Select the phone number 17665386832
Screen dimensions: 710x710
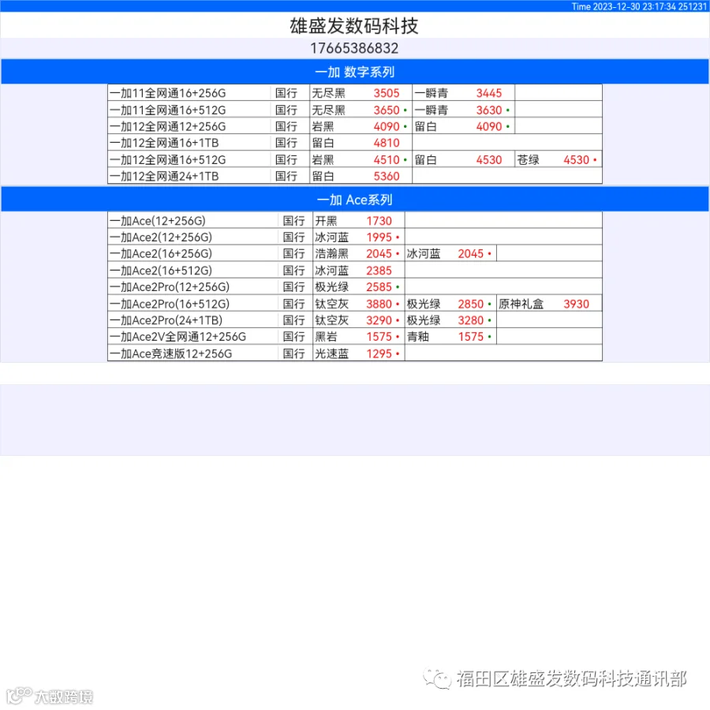pos(354,48)
